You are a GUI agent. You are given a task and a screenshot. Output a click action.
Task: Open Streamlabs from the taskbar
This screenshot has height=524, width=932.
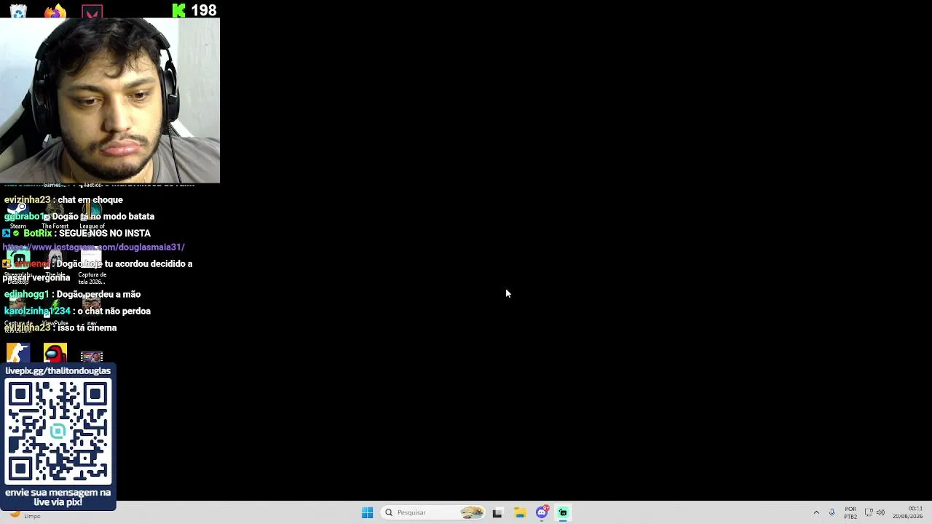pyautogui.click(x=563, y=512)
